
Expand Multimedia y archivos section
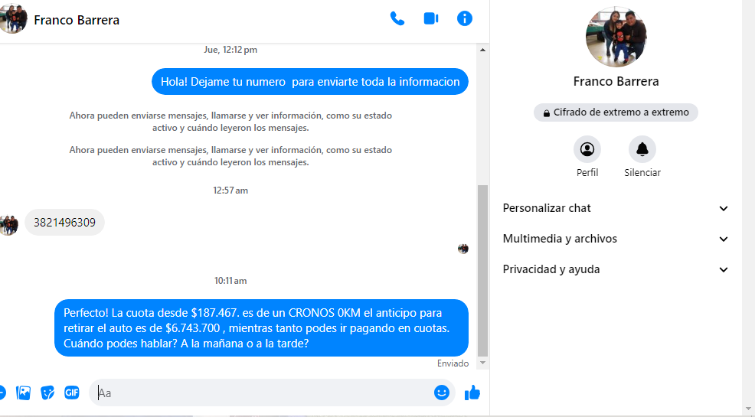[x=616, y=239]
